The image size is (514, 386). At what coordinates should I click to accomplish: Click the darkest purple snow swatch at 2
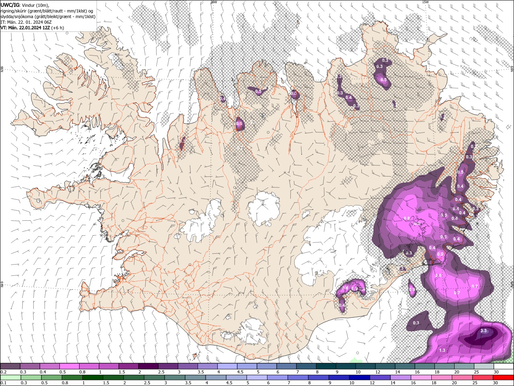click(x=148, y=366)
